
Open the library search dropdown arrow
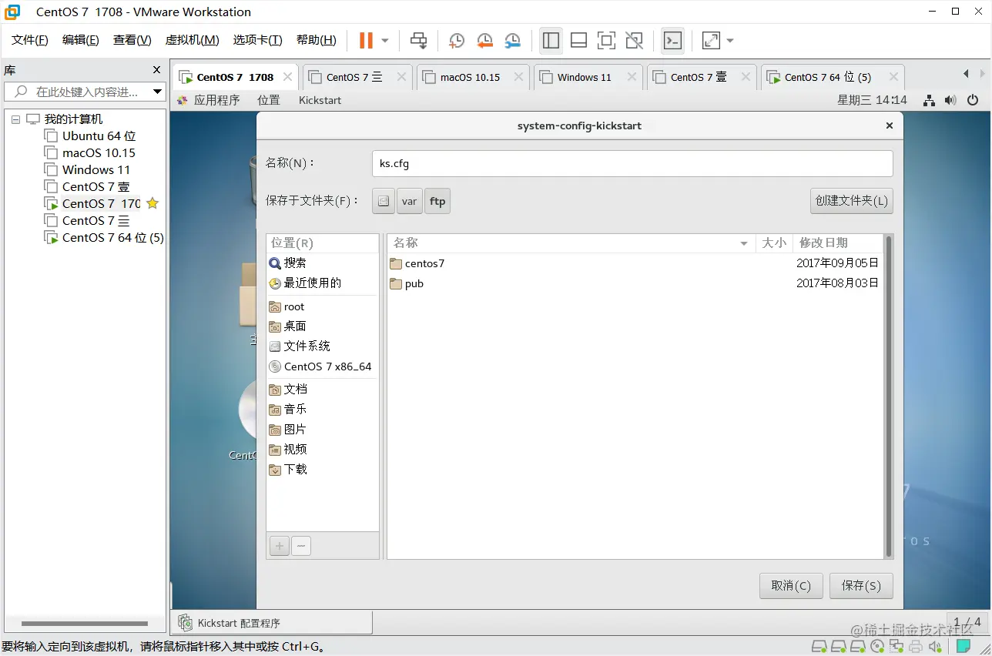pyautogui.click(x=157, y=92)
